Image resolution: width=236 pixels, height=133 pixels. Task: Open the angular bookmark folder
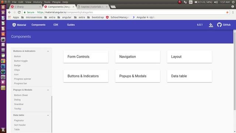65,17
